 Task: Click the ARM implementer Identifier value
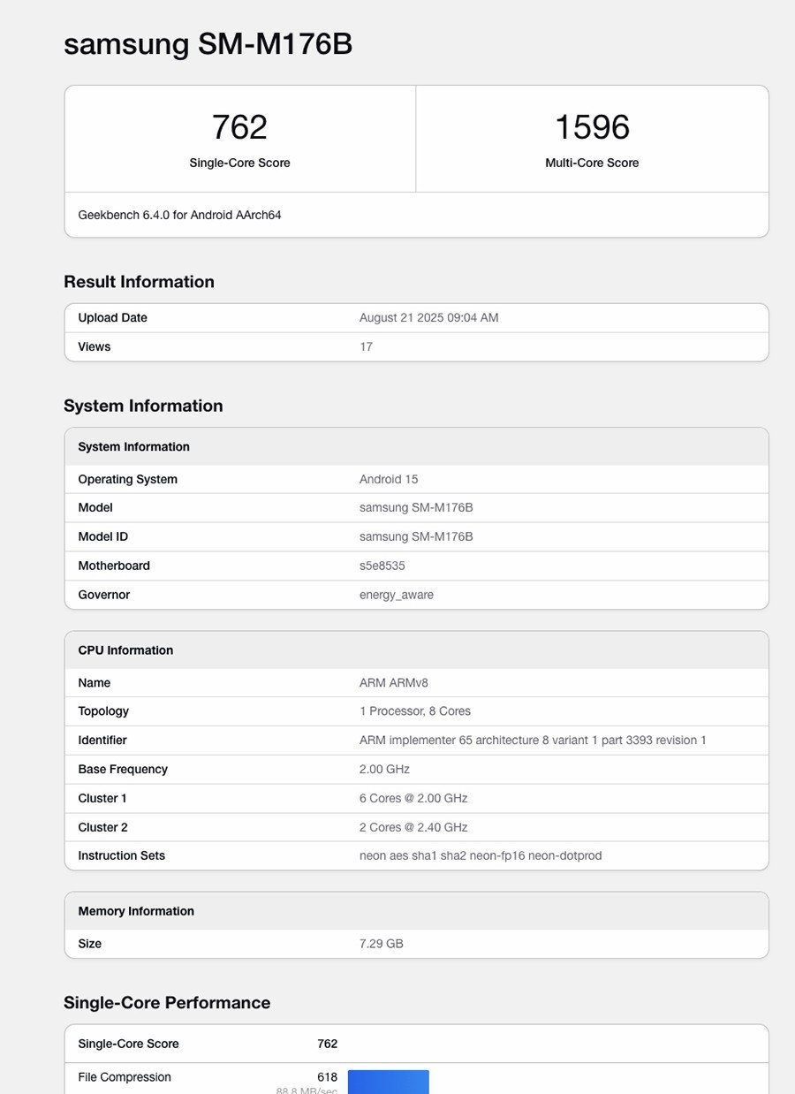click(533, 741)
